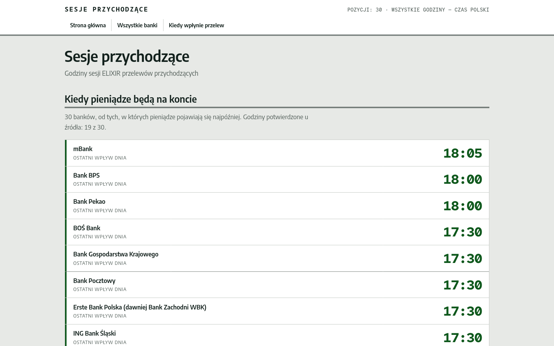Select the Bank Pocztowy row name
The width and height of the screenshot is (554, 346).
tap(94, 281)
